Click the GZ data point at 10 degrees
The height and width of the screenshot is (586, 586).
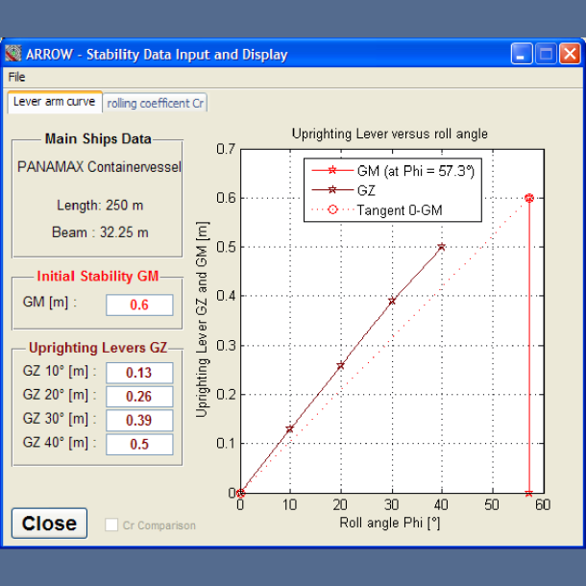click(290, 428)
